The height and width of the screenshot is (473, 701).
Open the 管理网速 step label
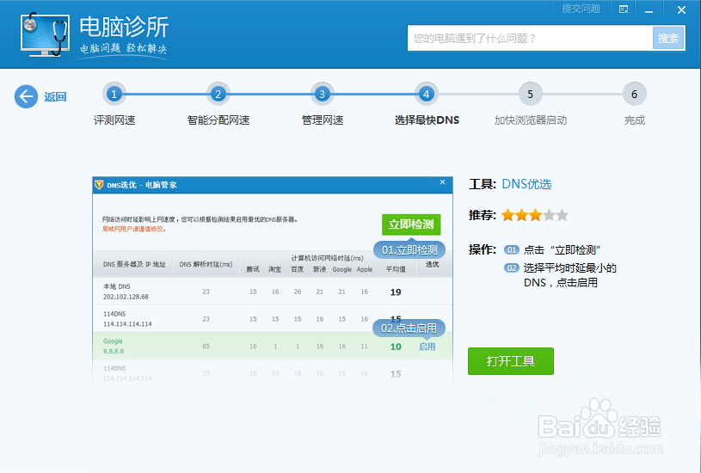[323, 120]
